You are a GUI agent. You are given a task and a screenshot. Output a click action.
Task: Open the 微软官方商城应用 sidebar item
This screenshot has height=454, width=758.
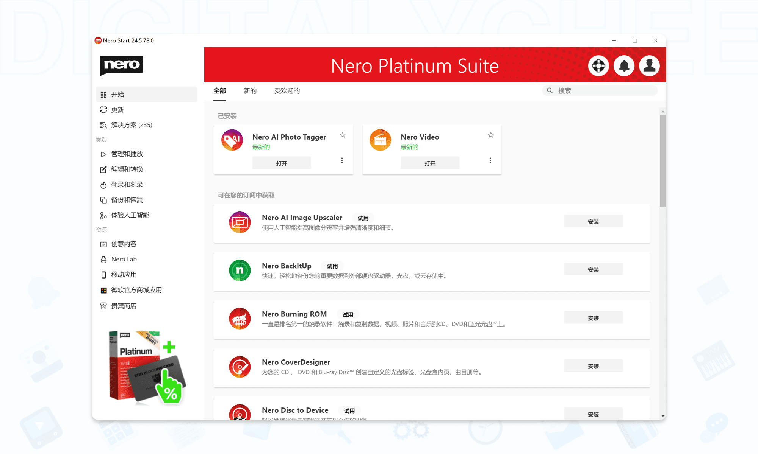click(x=136, y=290)
